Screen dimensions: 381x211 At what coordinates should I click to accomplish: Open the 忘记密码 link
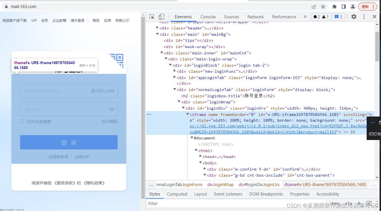coord(110,121)
